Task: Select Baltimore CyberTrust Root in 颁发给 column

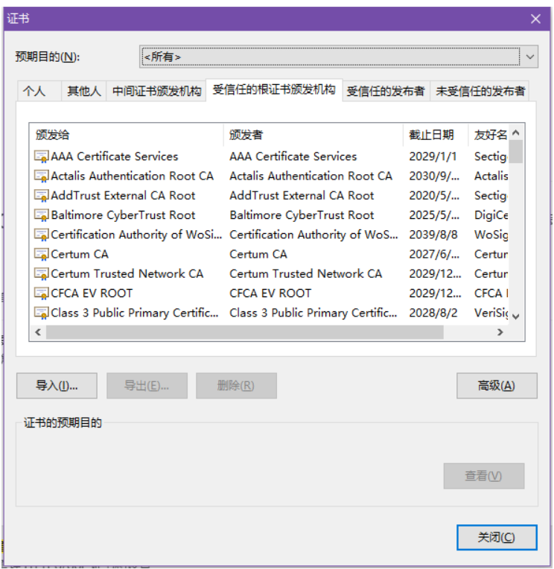Action: pyautogui.click(x=124, y=215)
